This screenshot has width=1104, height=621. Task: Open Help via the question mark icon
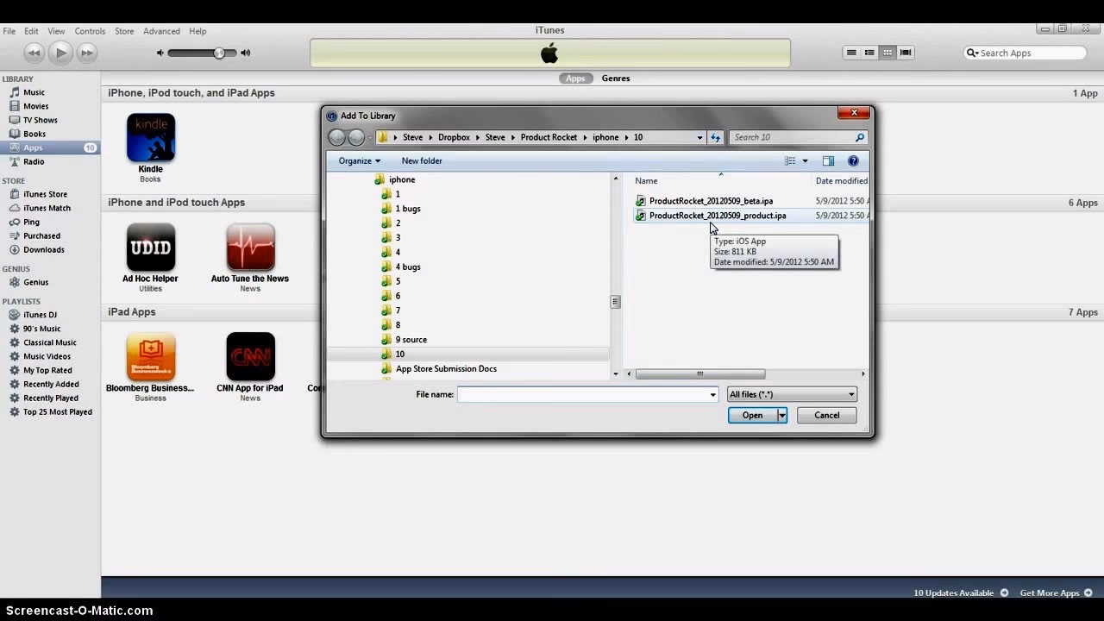click(853, 160)
